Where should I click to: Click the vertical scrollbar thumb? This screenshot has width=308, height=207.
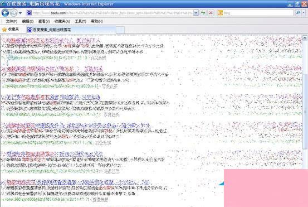tap(305, 112)
